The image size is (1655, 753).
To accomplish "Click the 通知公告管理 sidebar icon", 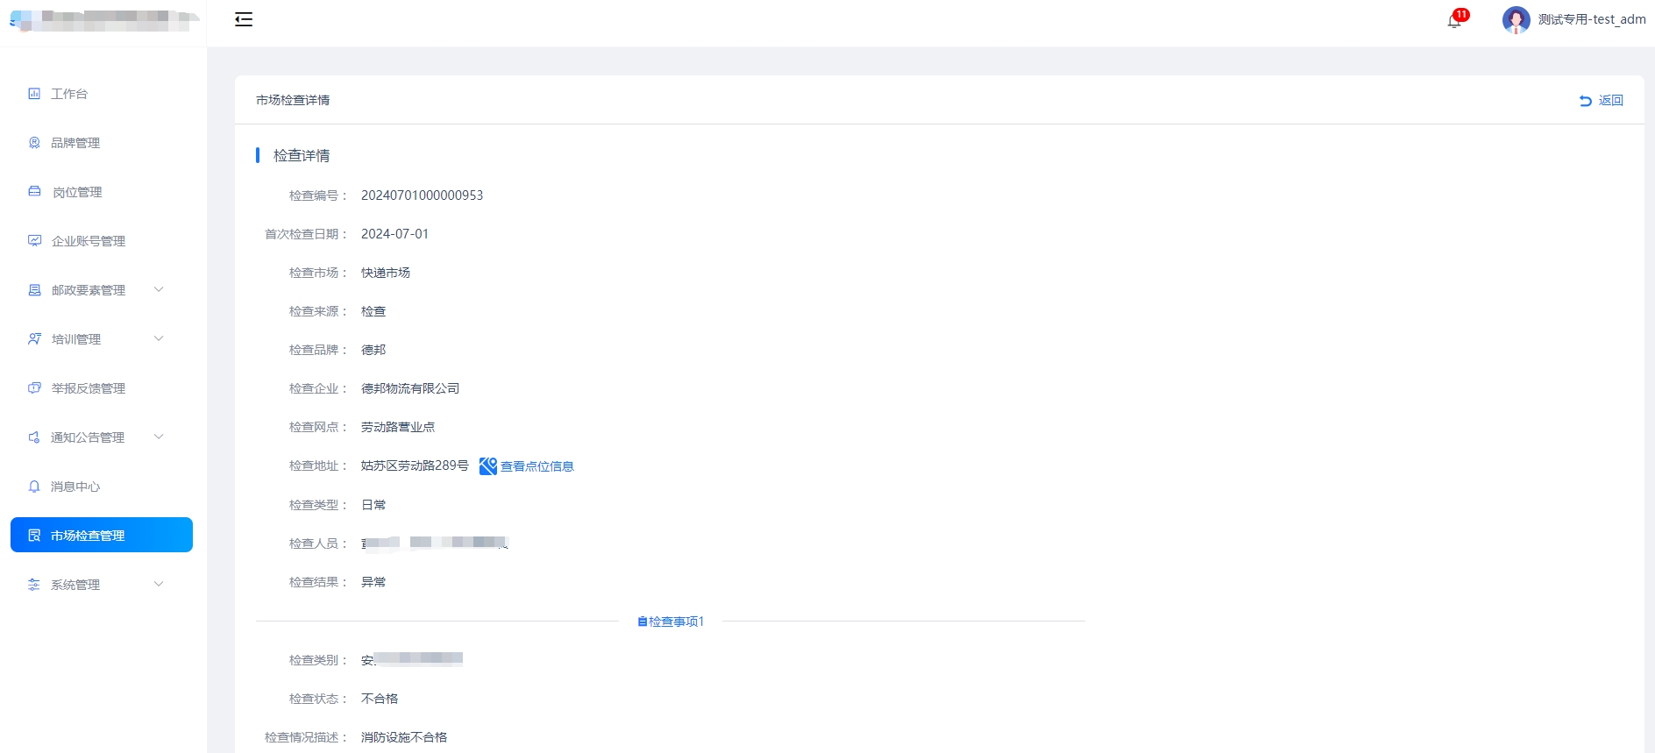I will 34,437.
